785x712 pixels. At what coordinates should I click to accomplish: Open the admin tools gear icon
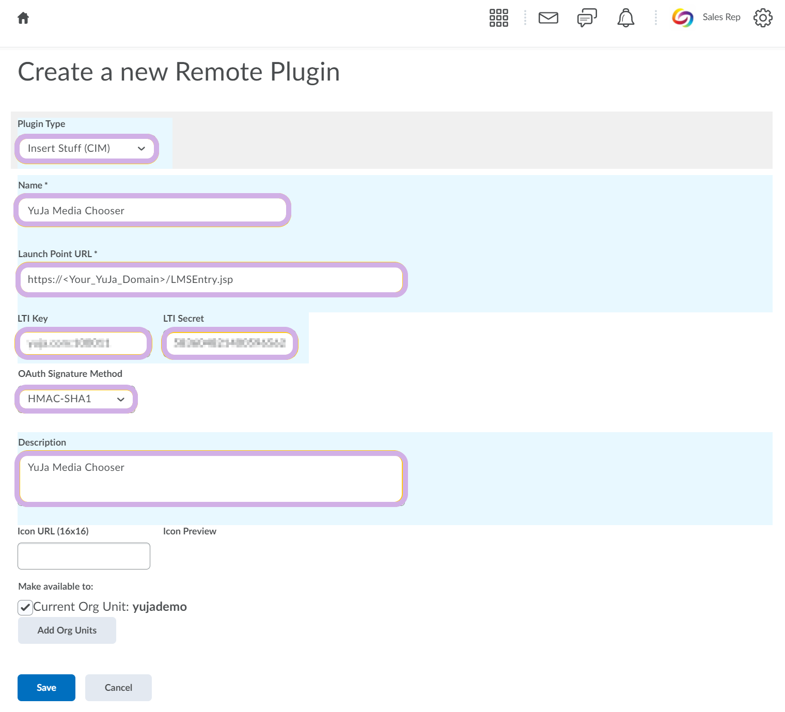pos(763,18)
